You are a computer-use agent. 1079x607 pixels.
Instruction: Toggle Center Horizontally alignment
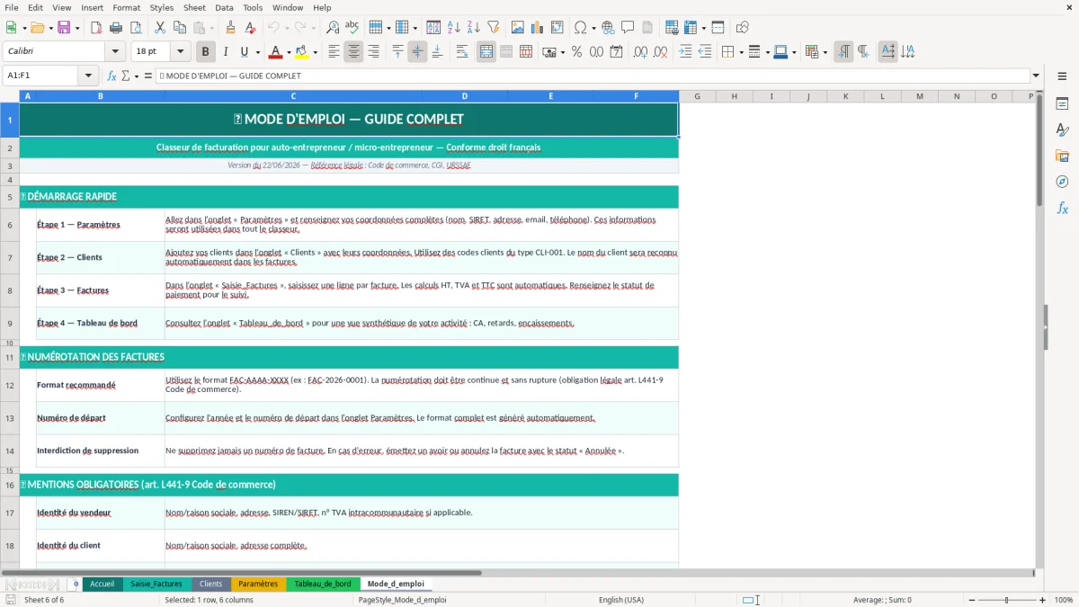pos(353,52)
